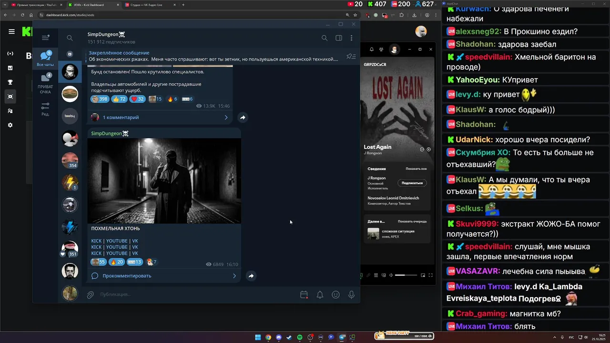Screen dimensions: 610x343
Task: Forward the ПОХМЕЛЬНАЯ ХТОНЬ post
Action: point(251,276)
